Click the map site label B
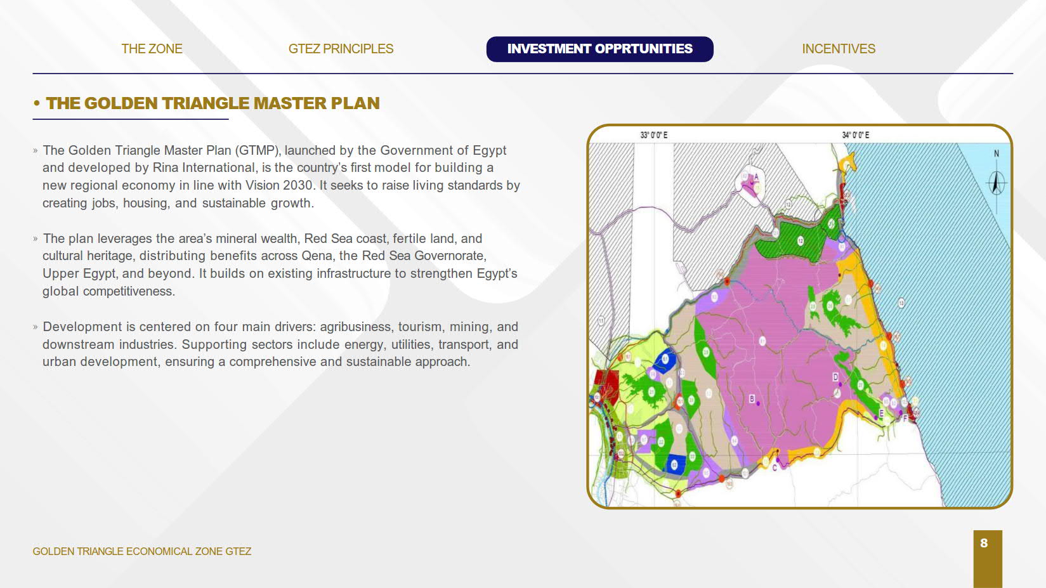Screen dimensions: 1046x588 [752, 399]
